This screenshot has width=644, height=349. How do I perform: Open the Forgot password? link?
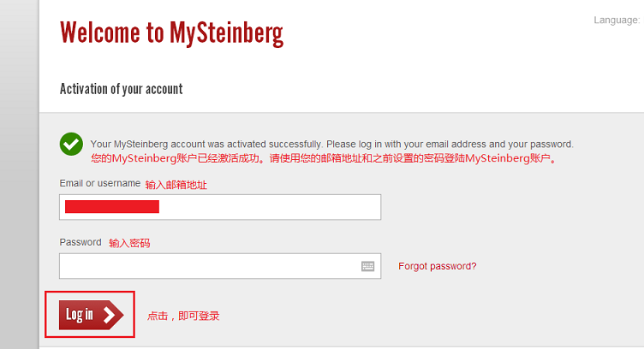(437, 266)
